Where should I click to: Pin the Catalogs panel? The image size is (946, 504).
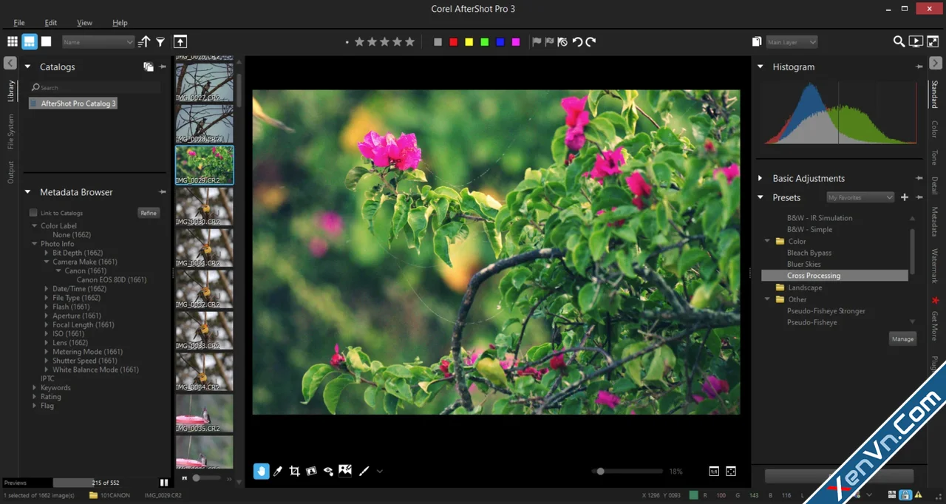point(163,67)
